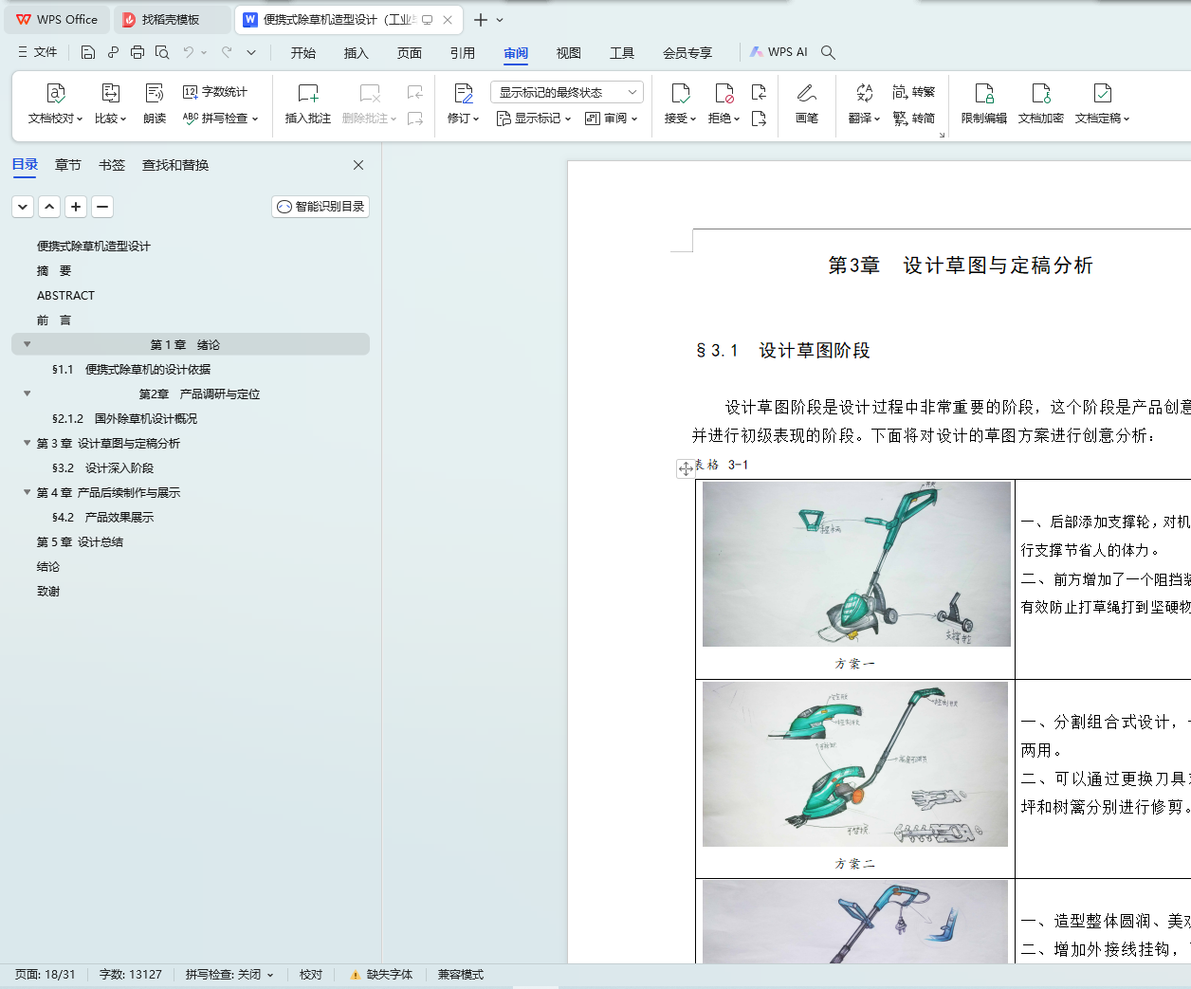Select the 方案二 sketch image in the table
This screenshot has height=989, width=1191.
click(x=855, y=764)
